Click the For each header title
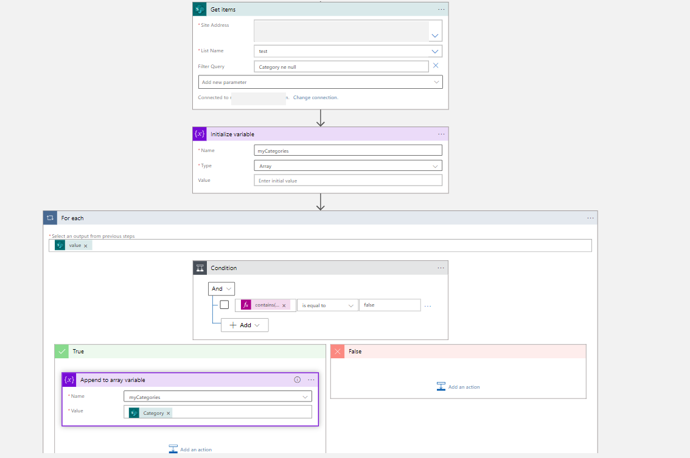Viewport: 690px width, 458px height. coord(72,218)
